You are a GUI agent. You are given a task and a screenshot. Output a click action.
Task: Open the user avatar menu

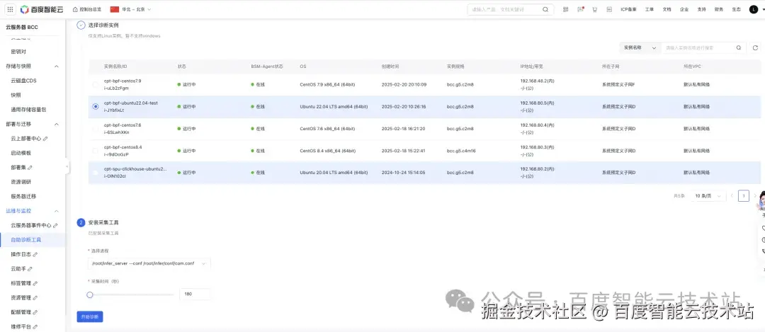[753, 9]
